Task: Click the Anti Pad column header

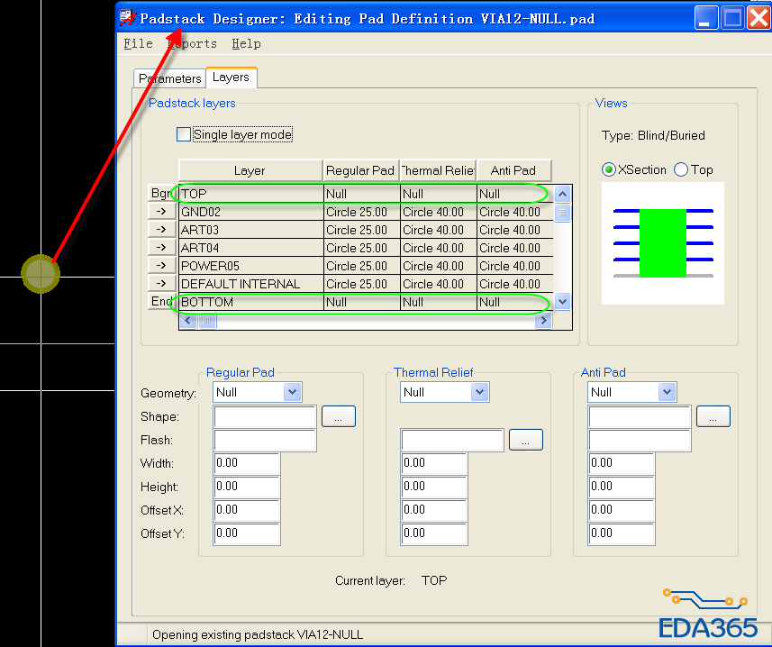Action: 514,170
